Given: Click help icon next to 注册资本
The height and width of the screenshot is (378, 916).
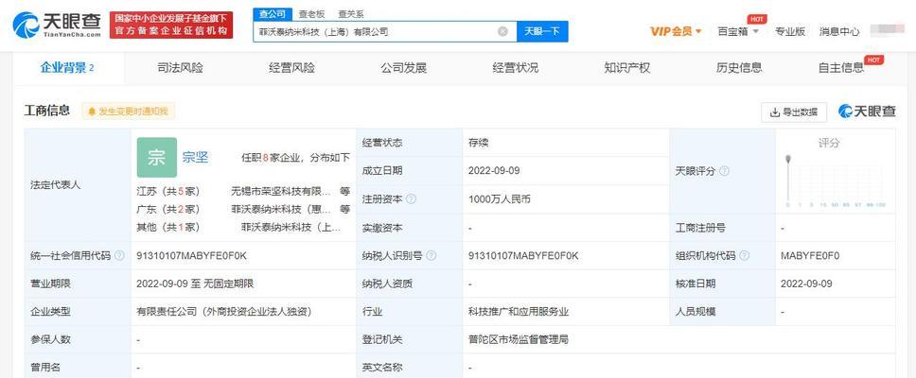Looking at the screenshot, I should click(x=412, y=198).
